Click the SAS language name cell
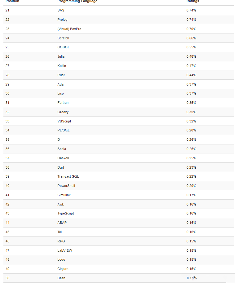238x283 pixels. tap(61, 10)
